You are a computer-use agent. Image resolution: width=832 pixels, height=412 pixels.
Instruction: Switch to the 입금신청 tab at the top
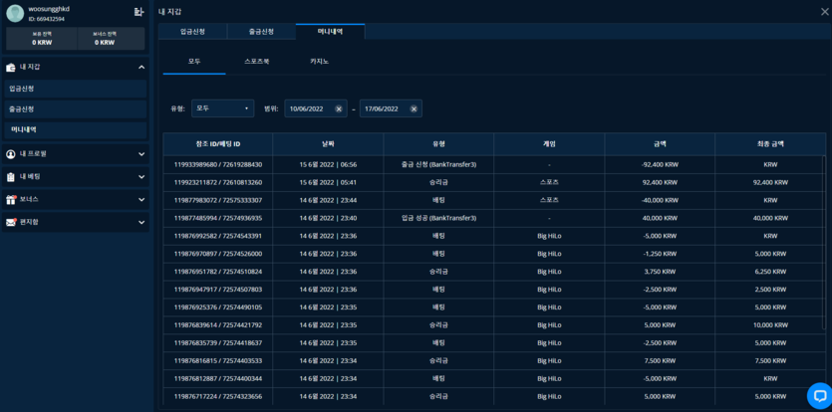pyautogui.click(x=192, y=31)
